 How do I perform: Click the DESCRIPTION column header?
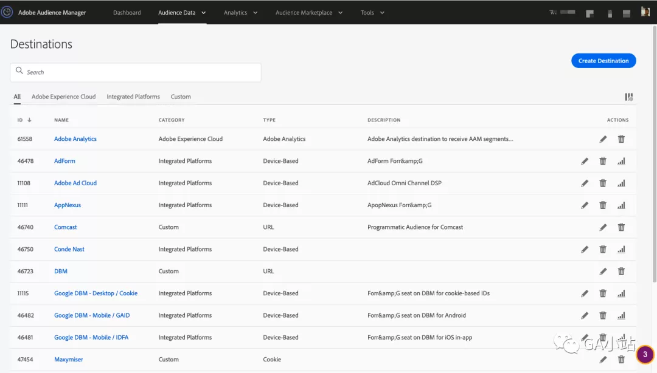tap(384, 120)
